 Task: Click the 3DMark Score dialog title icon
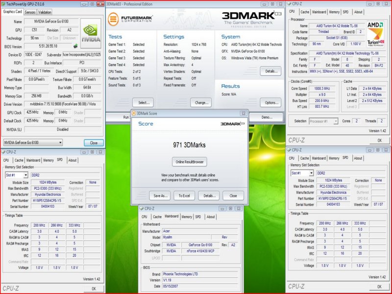[133, 113]
